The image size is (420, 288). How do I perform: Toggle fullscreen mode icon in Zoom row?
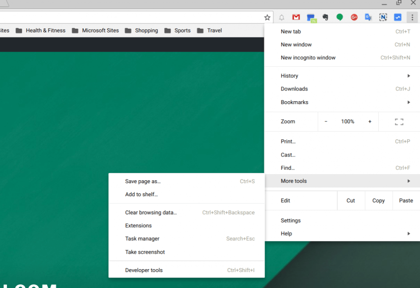point(399,122)
